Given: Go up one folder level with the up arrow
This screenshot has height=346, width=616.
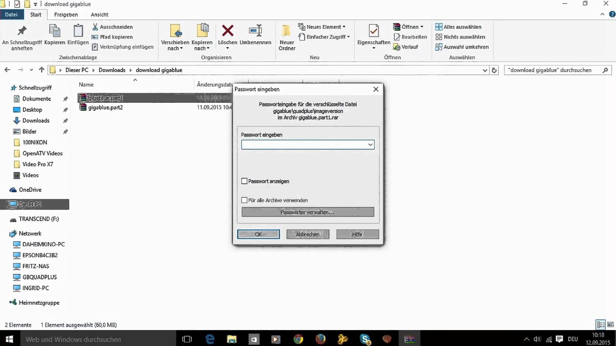Looking at the screenshot, I should click(x=42, y=70).
